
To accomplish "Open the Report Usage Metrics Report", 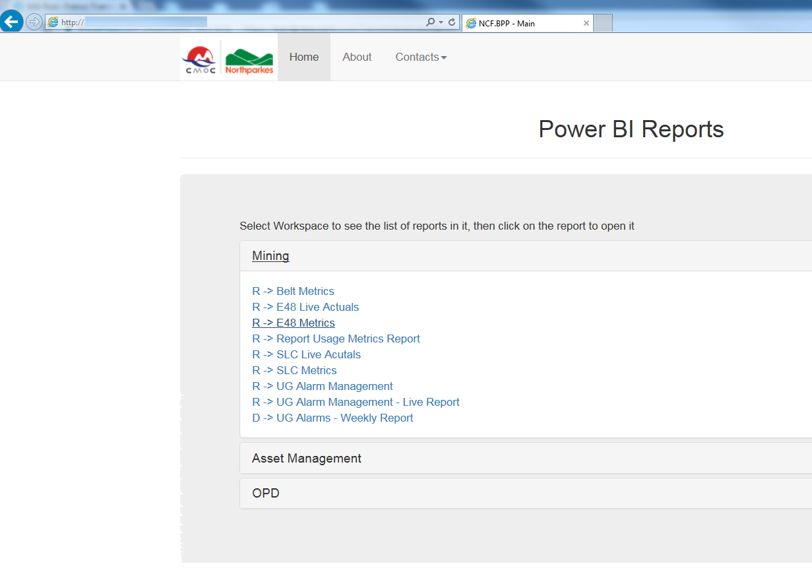I will tap(336, 339).
